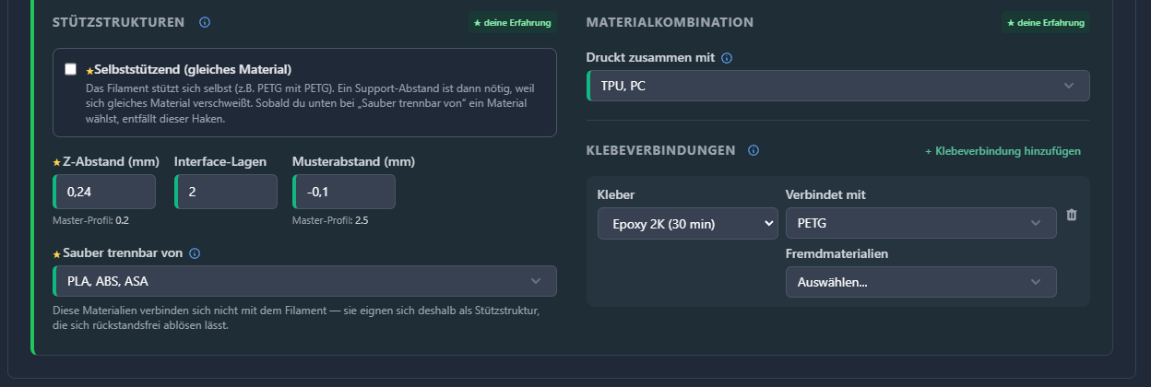
Task: Click deine Erfahrung badge in Stützstrukturen section
Action: point(512,22)
